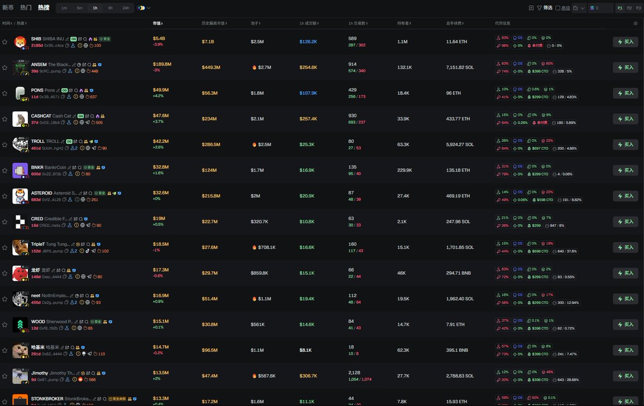Image resolution: width=644 pixels, height=406 pixels.
Task: Star the CASHCAT token as favorite
Action: pos(4,119)
